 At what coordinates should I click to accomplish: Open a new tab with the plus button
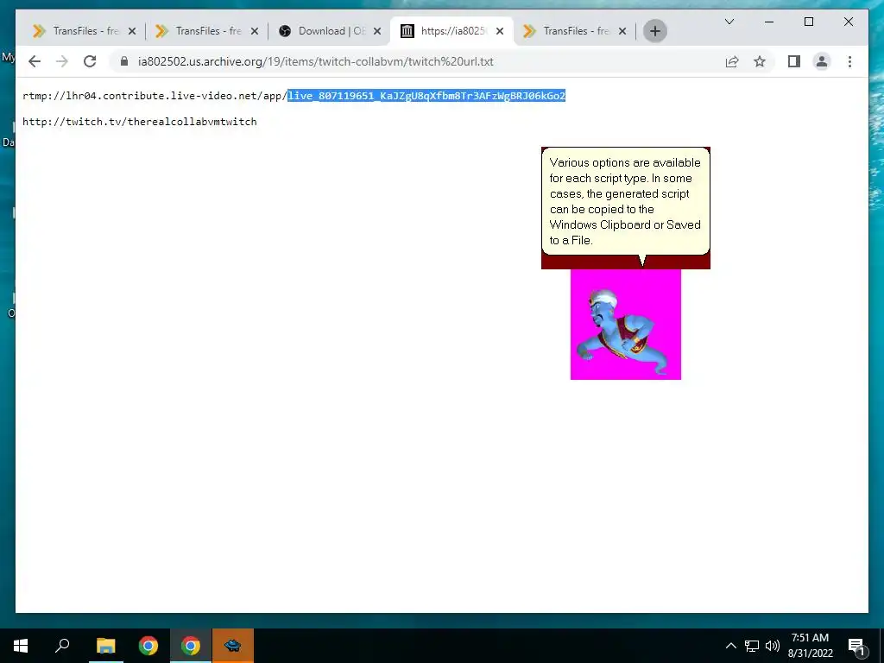[655, 31]
